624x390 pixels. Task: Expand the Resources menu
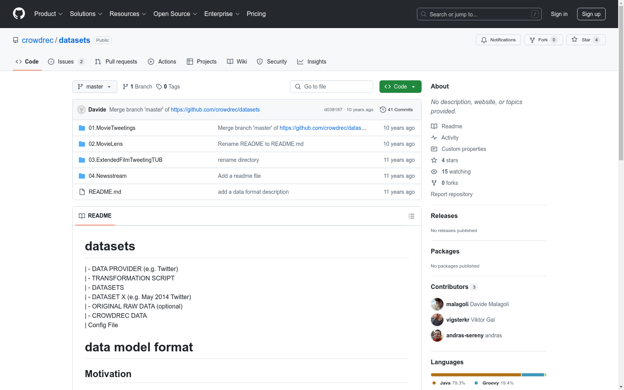tap(128, 14)
